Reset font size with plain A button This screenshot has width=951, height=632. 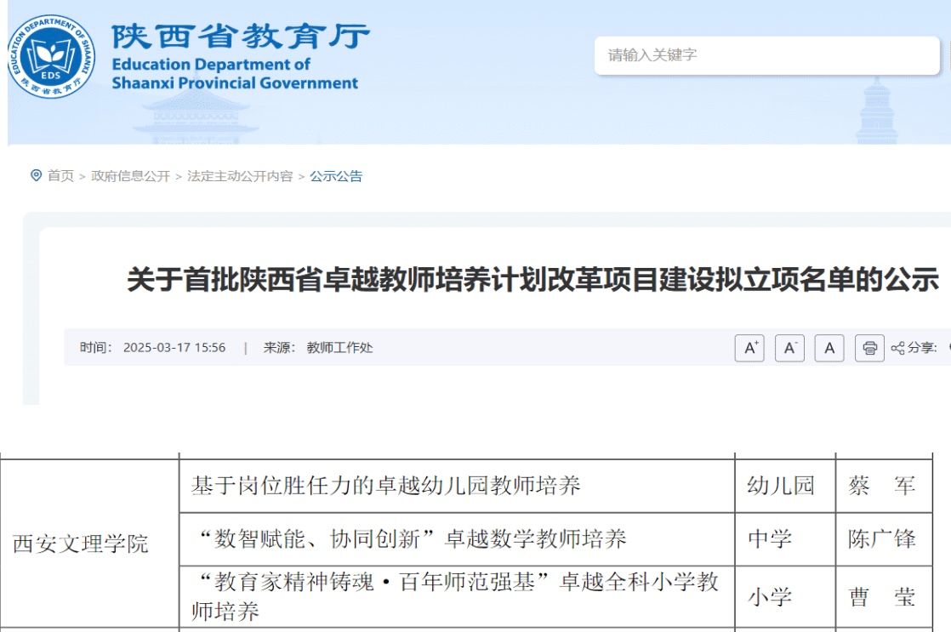[x=829, y=348]
